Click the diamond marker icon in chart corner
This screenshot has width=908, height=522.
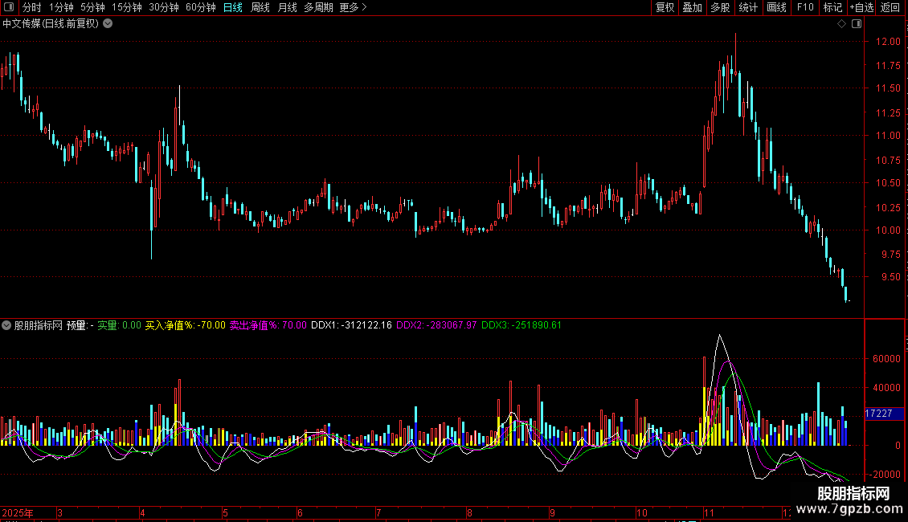tap(841, 24)
